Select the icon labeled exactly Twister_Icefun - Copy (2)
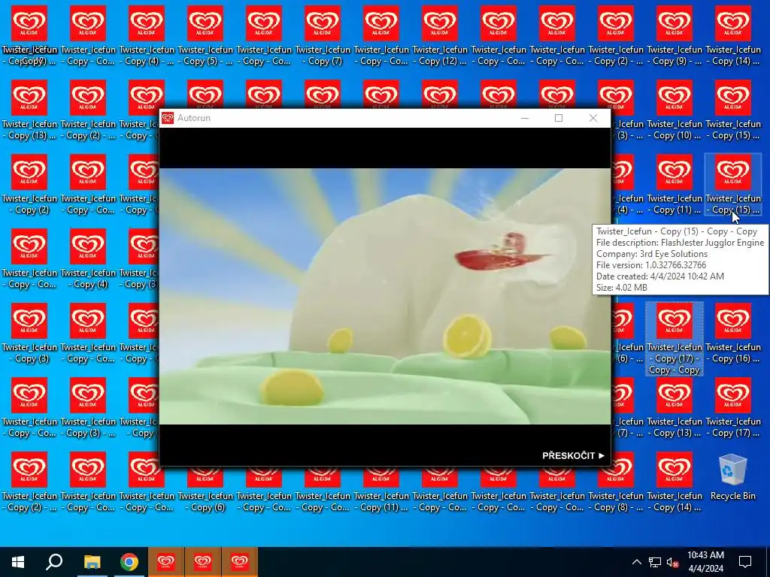Screen dimensions: 770x577 (29, 185)
